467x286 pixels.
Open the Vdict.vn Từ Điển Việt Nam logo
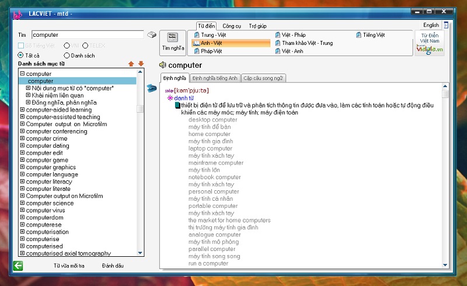(429, 43)
